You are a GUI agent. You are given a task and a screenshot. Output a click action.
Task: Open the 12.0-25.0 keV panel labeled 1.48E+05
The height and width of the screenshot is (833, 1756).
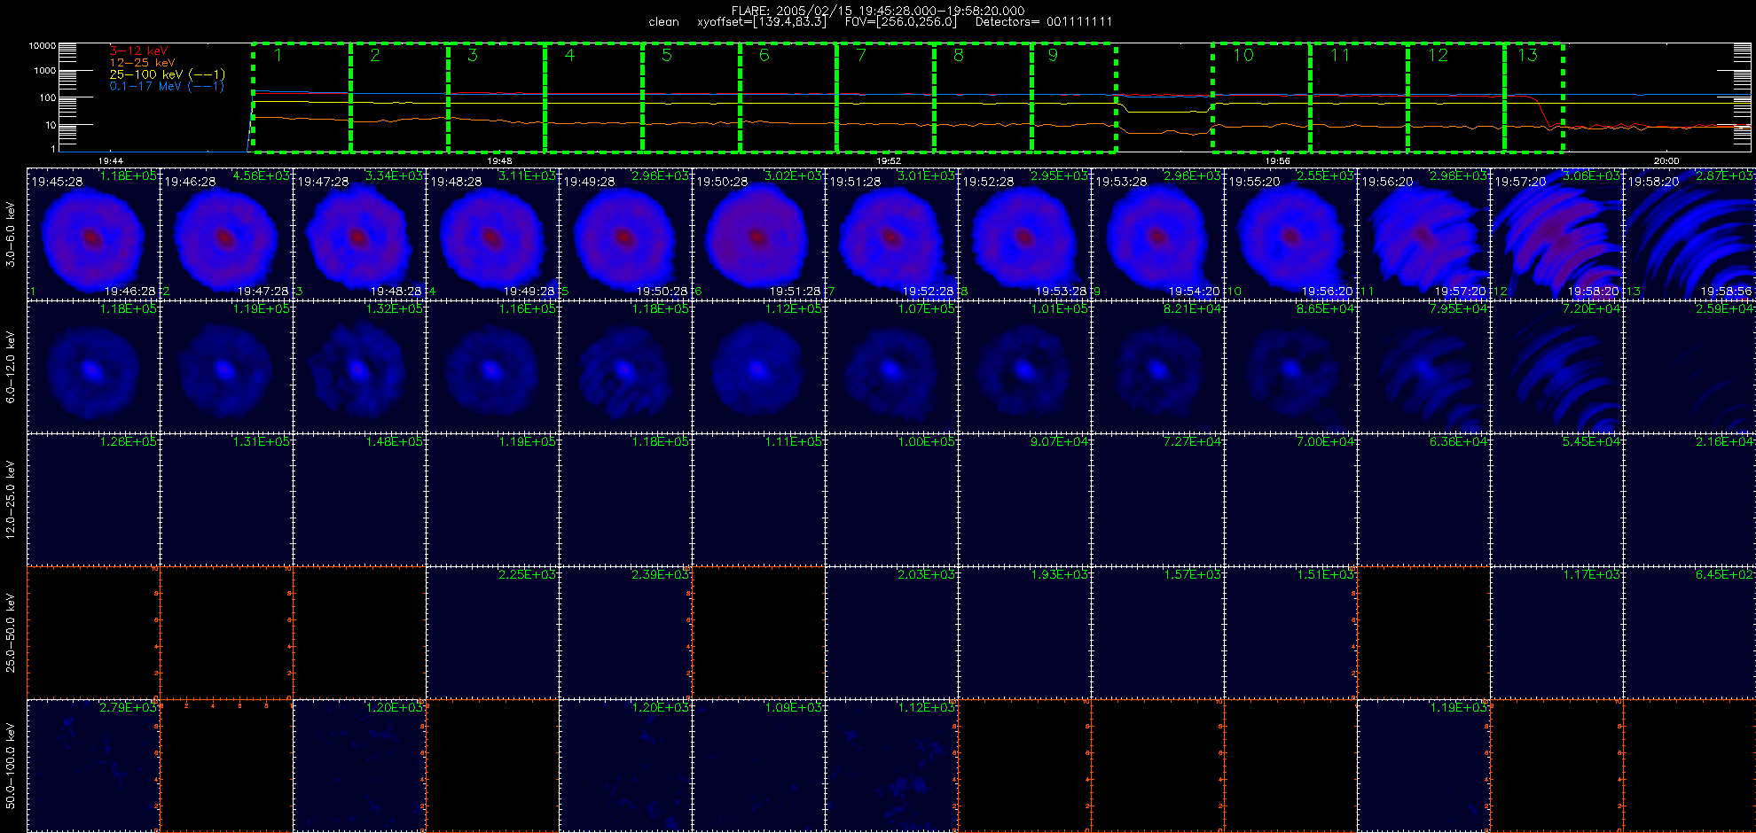tap(359, 500)
